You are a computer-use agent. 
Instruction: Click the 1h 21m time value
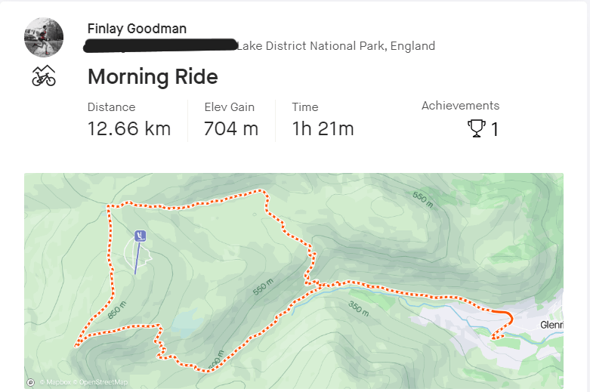click(x=323, y=129)
